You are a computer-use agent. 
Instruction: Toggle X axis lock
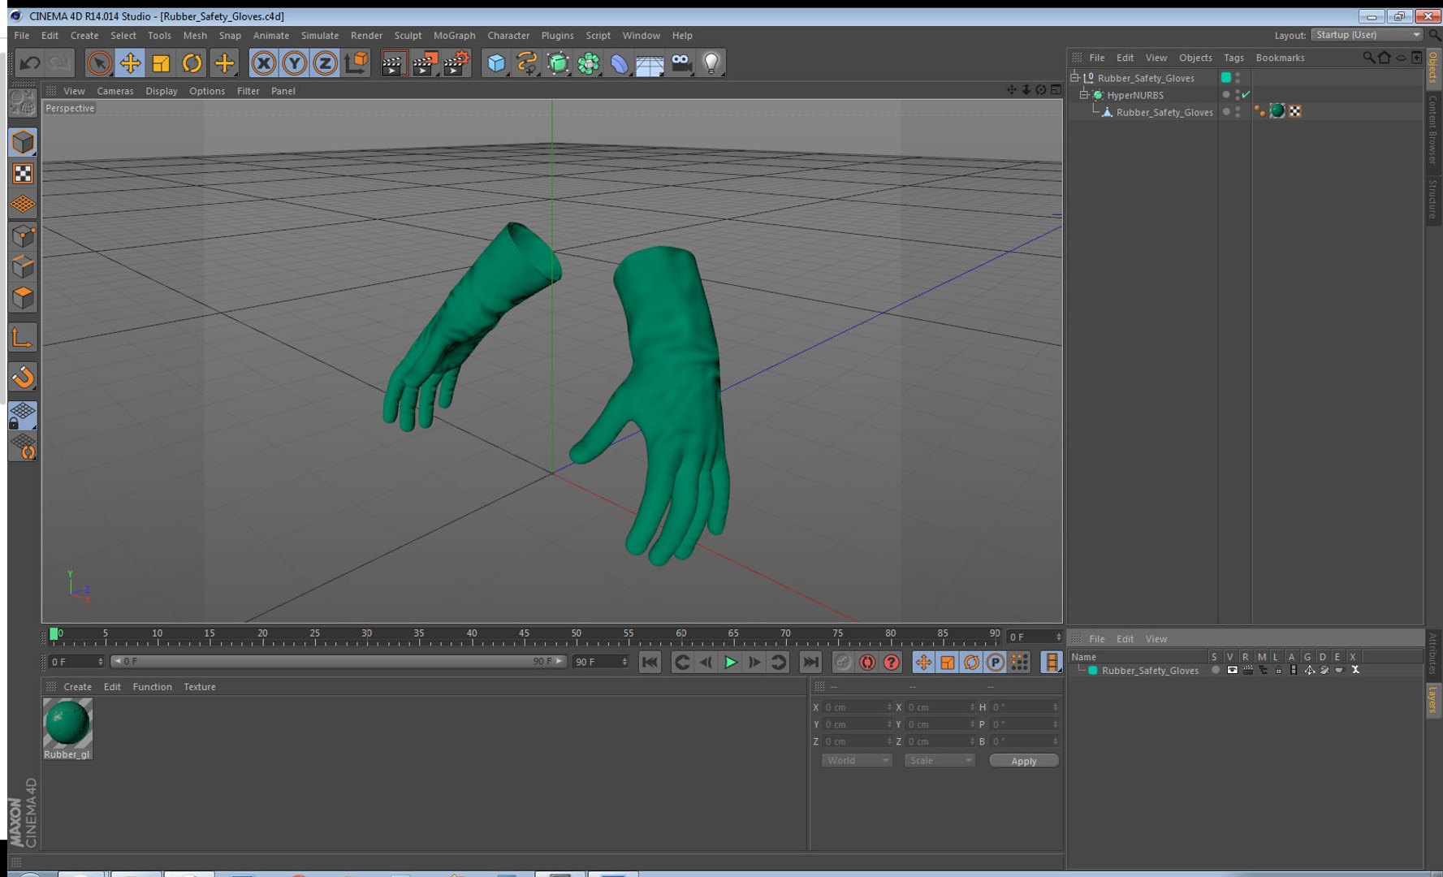pos(263,63)
